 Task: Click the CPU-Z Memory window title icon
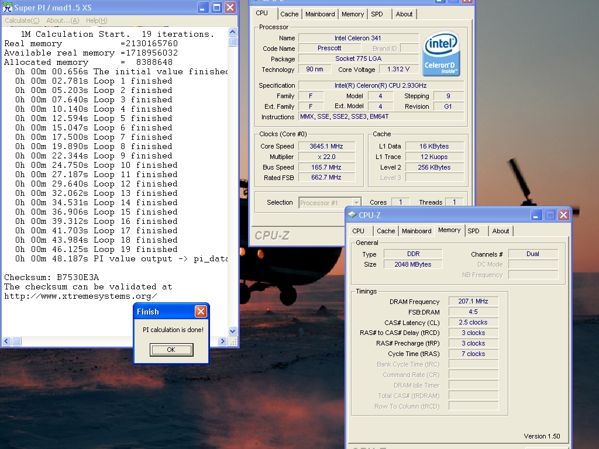(x=352, y=215)
